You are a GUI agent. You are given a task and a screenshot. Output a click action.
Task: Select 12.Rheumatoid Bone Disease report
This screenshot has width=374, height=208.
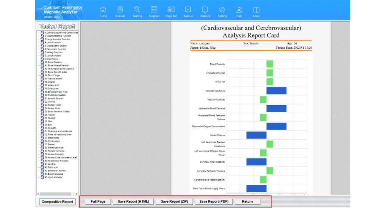(59, 69)
